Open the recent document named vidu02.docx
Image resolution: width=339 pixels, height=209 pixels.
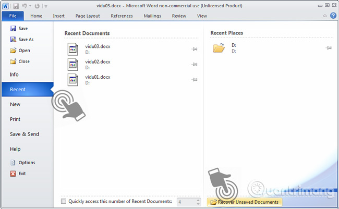[x=98, y=62]
